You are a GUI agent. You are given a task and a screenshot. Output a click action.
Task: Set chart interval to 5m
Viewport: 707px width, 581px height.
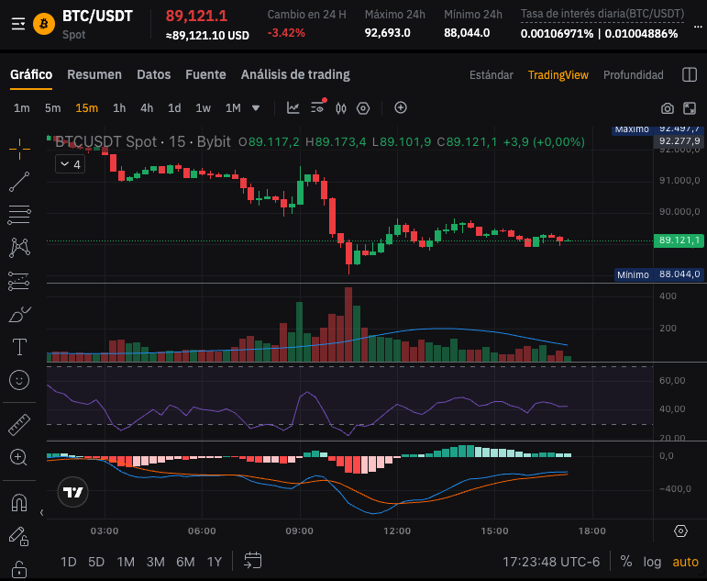click(53, 108)
